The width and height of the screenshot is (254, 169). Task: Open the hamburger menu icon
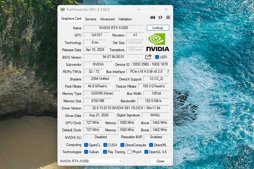(168, 18)
